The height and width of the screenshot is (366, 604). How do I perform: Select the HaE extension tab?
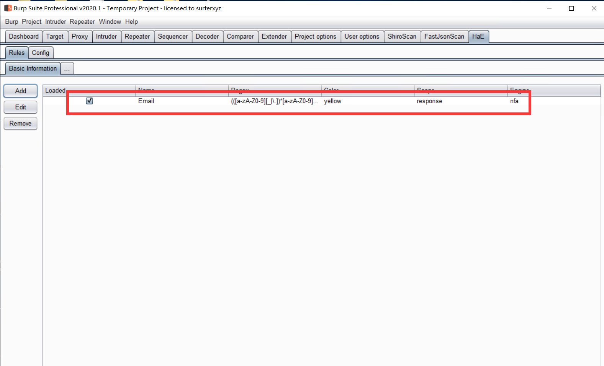[478, 36]
